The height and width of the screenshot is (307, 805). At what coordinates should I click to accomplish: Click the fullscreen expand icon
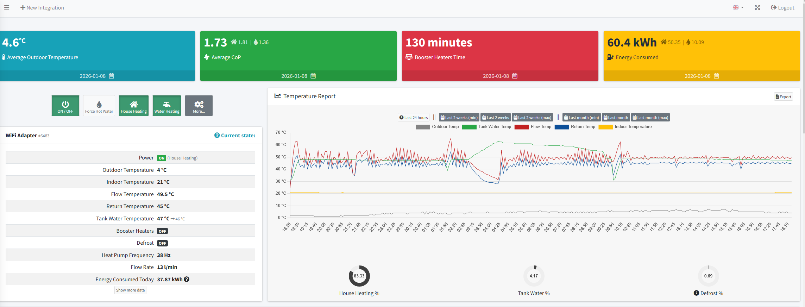[x=757, y=7]
